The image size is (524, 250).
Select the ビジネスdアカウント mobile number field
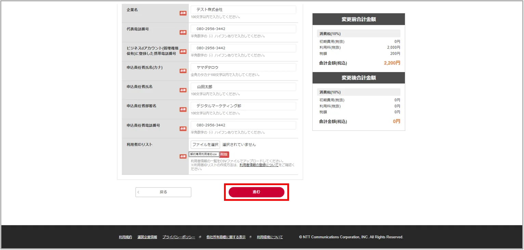coord(243,48)
